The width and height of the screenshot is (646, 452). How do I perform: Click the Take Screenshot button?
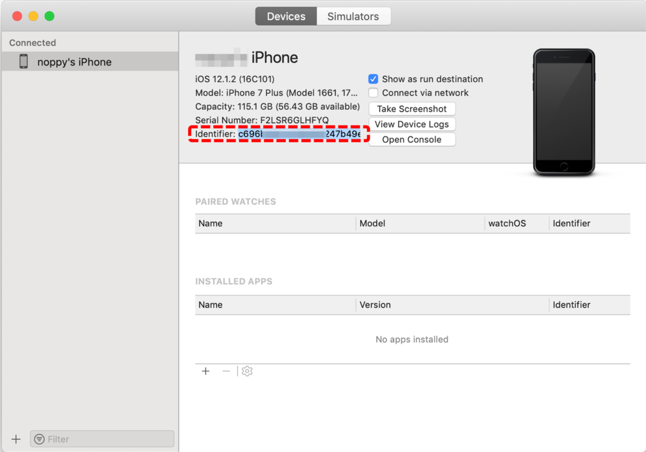[411, 108]
